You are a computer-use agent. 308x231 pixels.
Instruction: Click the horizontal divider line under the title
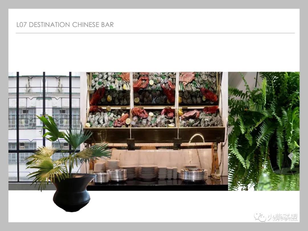click(x=155, y=33)
